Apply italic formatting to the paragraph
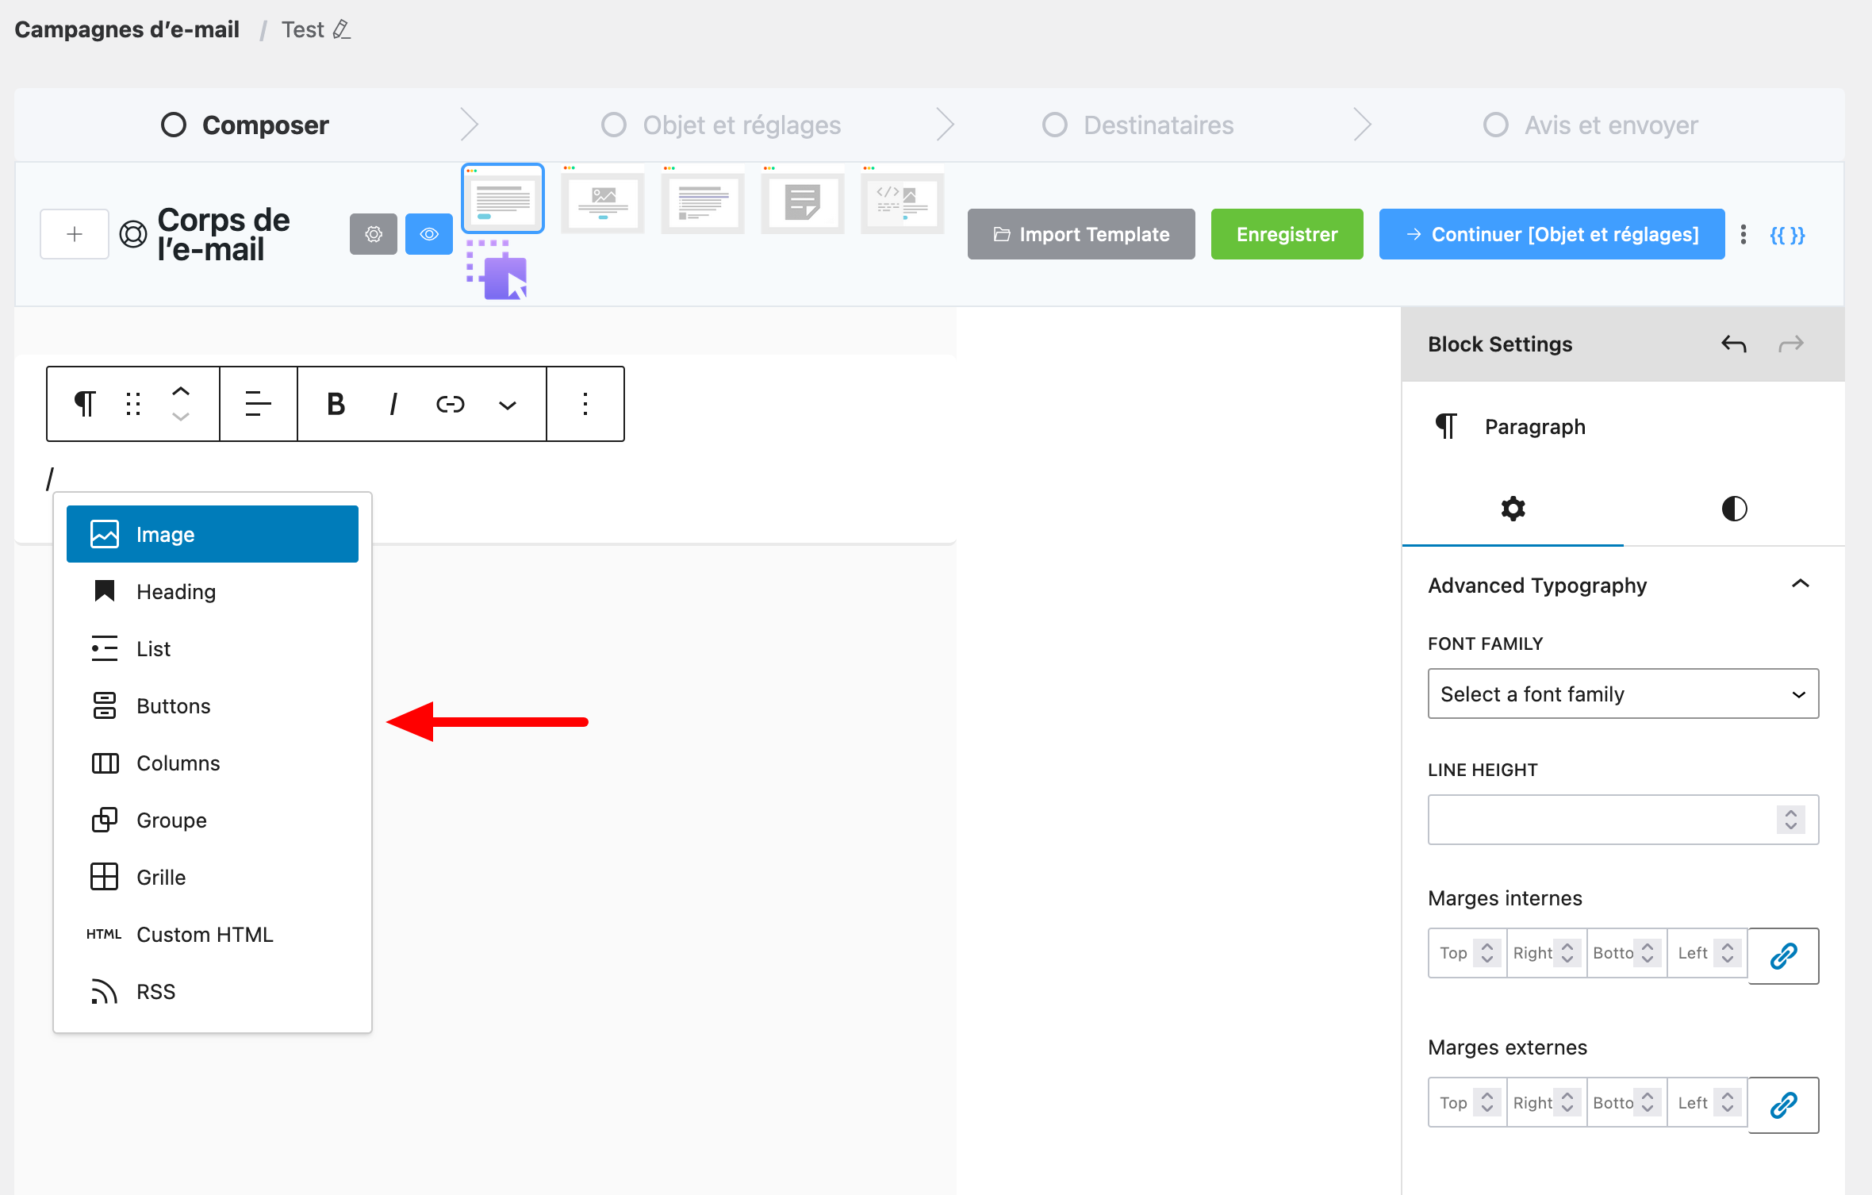Viewport: 1872px width, 1195px height. click(x=393, y=404)
